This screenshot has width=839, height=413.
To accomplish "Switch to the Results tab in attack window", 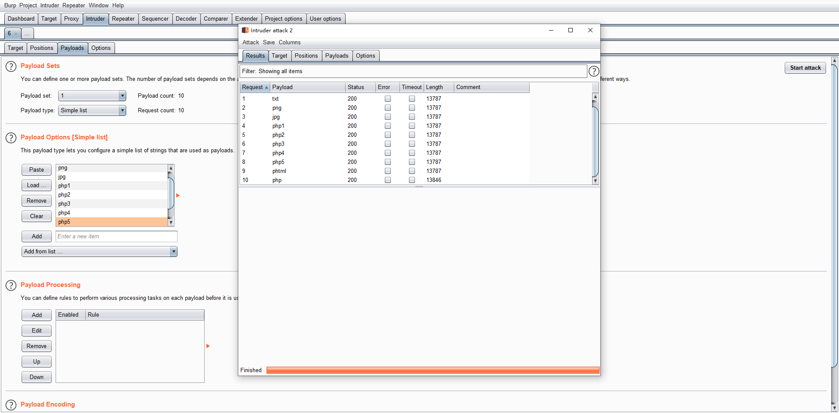I will point(256,56).
